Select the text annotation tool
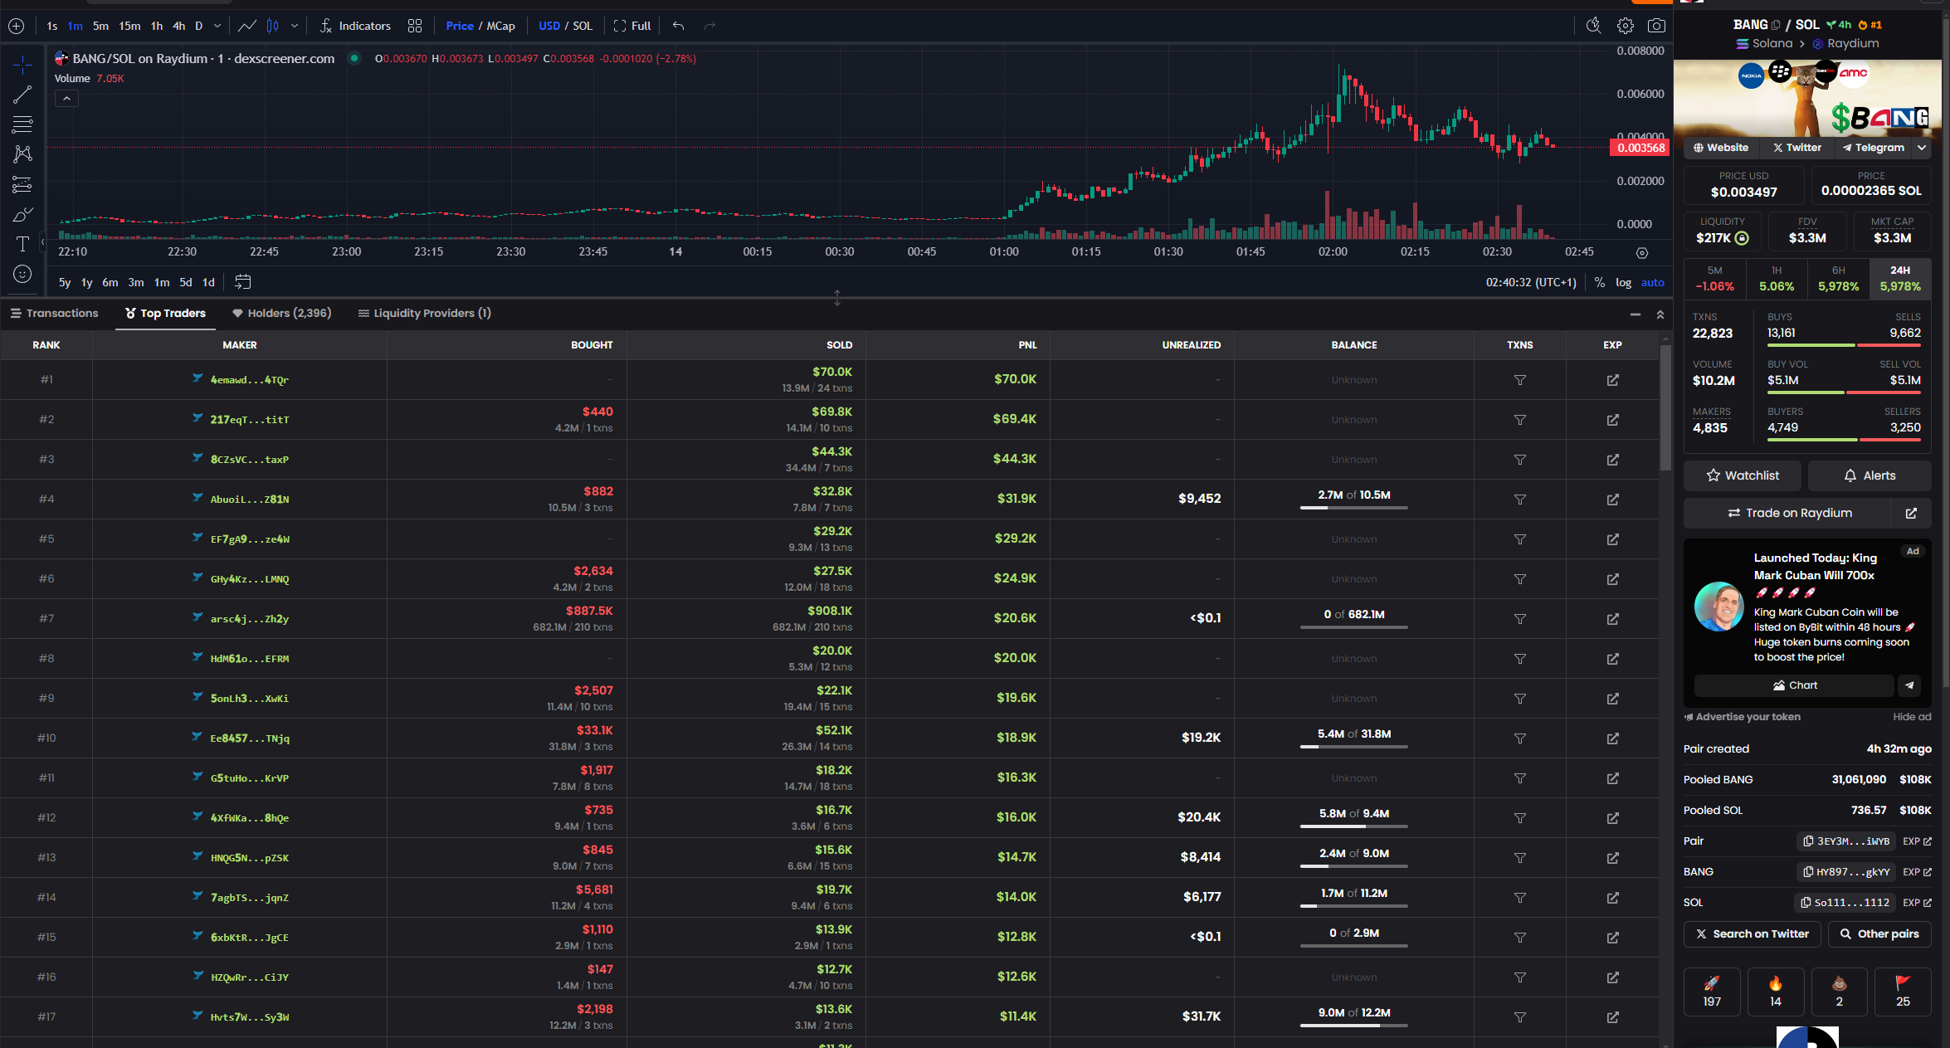1950x1048 pixels. pos(22,244)
